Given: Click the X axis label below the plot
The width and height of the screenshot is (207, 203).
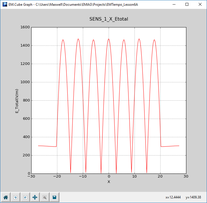Looking at the screenshot, I should click(x=109, y=182).
